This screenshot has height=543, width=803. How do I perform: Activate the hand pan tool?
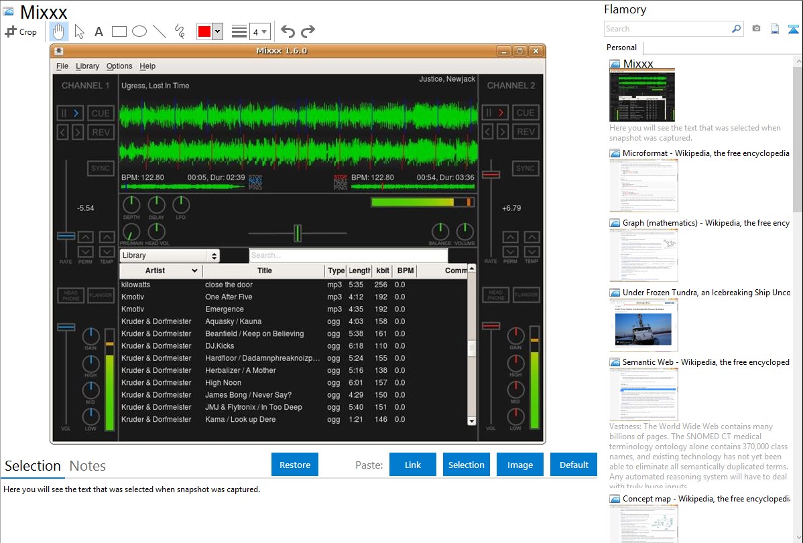pyautogui.click(x=58, y=31)
